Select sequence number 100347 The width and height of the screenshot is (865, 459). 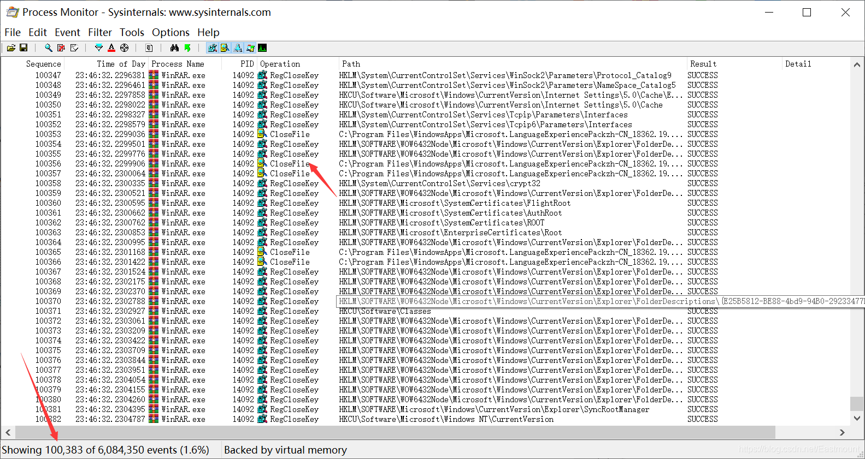[x=48, y=75]
